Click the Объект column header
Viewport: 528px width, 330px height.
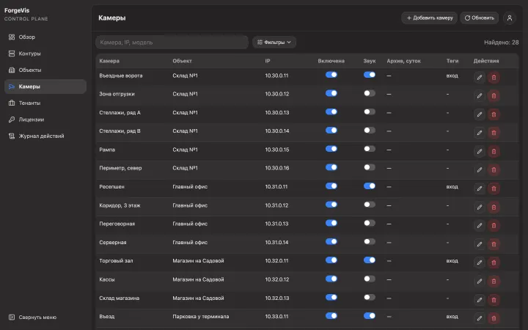[182, 61]
